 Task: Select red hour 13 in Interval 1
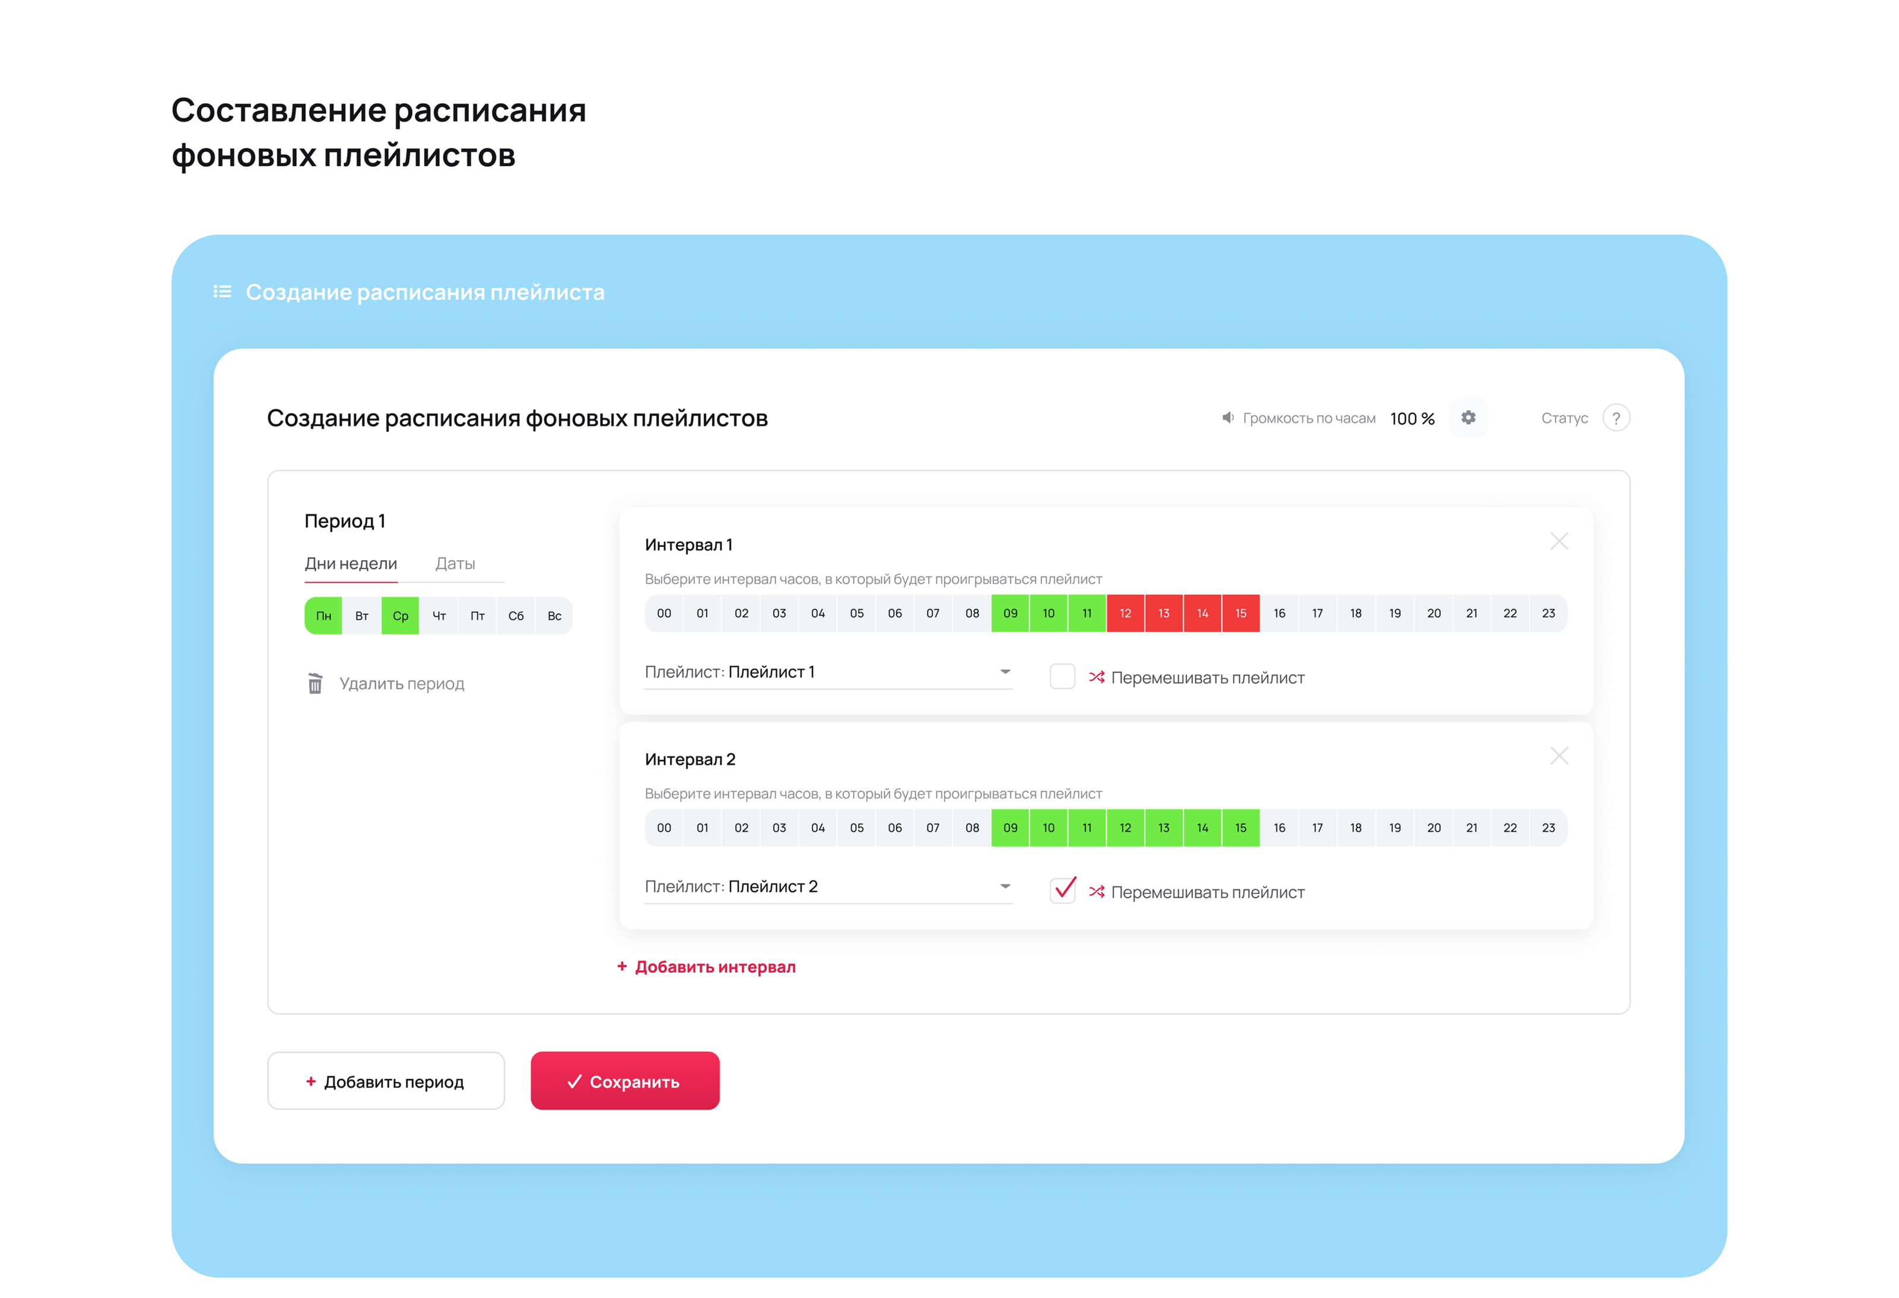click(1164, 613)
